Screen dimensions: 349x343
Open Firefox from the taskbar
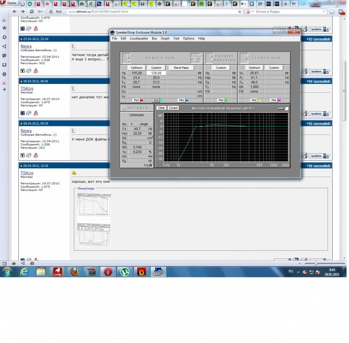pos(74,272)
